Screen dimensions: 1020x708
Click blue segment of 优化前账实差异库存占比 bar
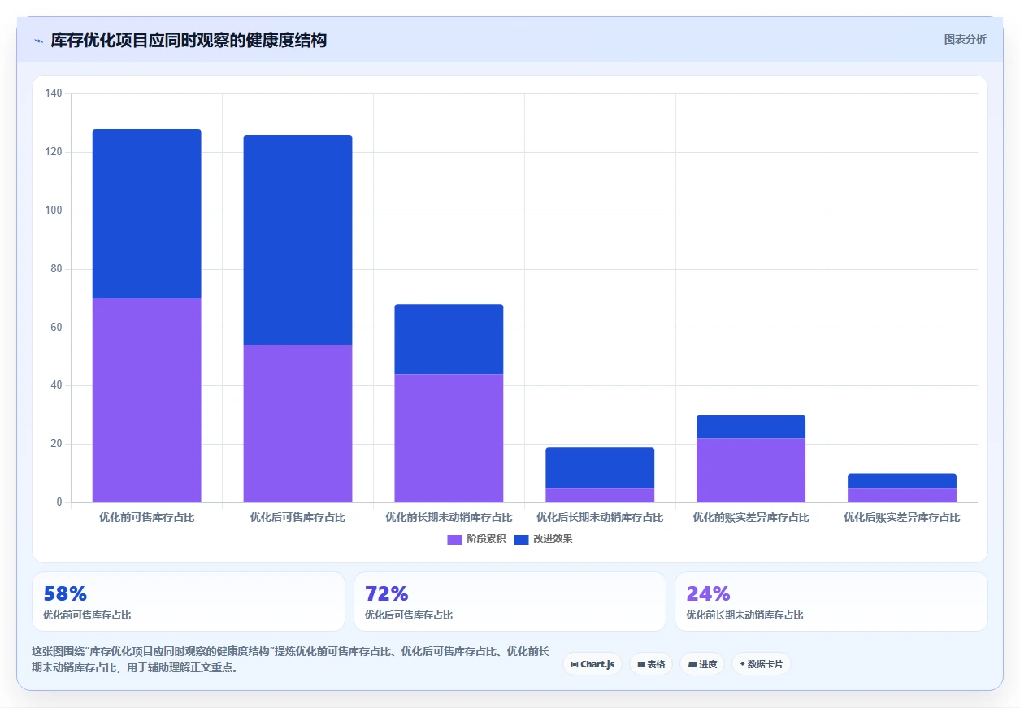pos(751,427)
